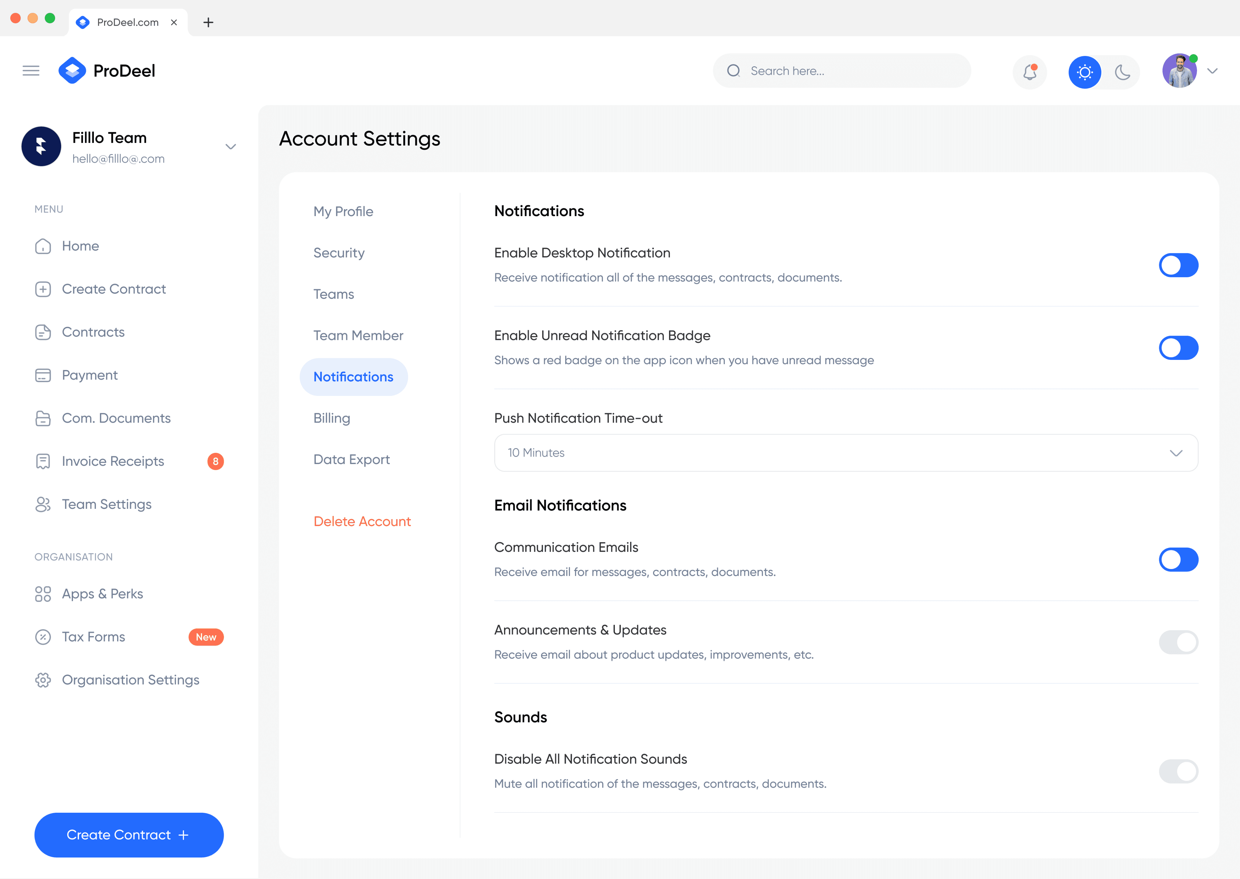
Task: Click the Delete Account link
Action: [x=362, y=521]
